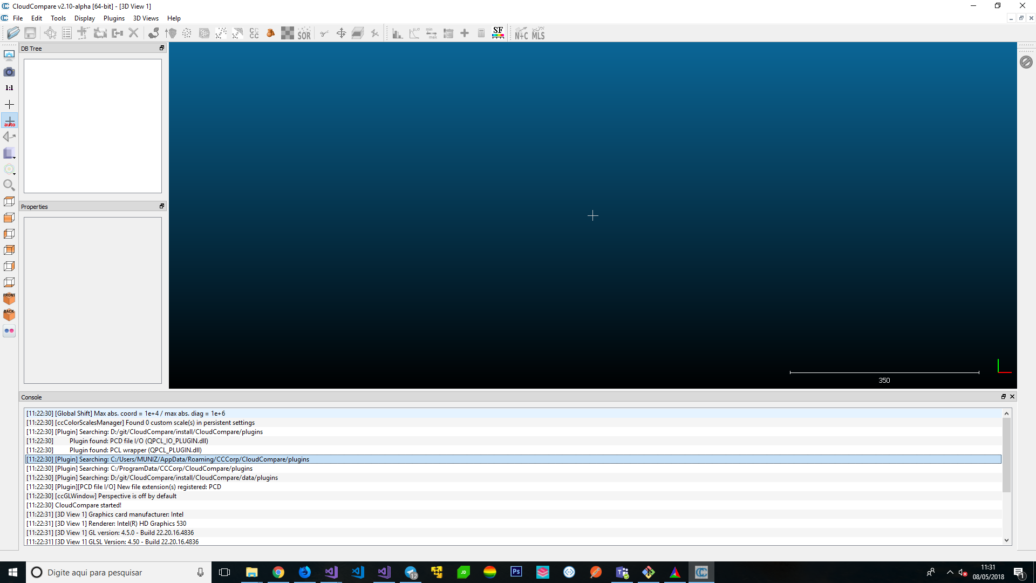Enable stereo glasses 3D mode
Image resolution: width=1036 pixels, height=583 pixels.
tap(9, 331)
